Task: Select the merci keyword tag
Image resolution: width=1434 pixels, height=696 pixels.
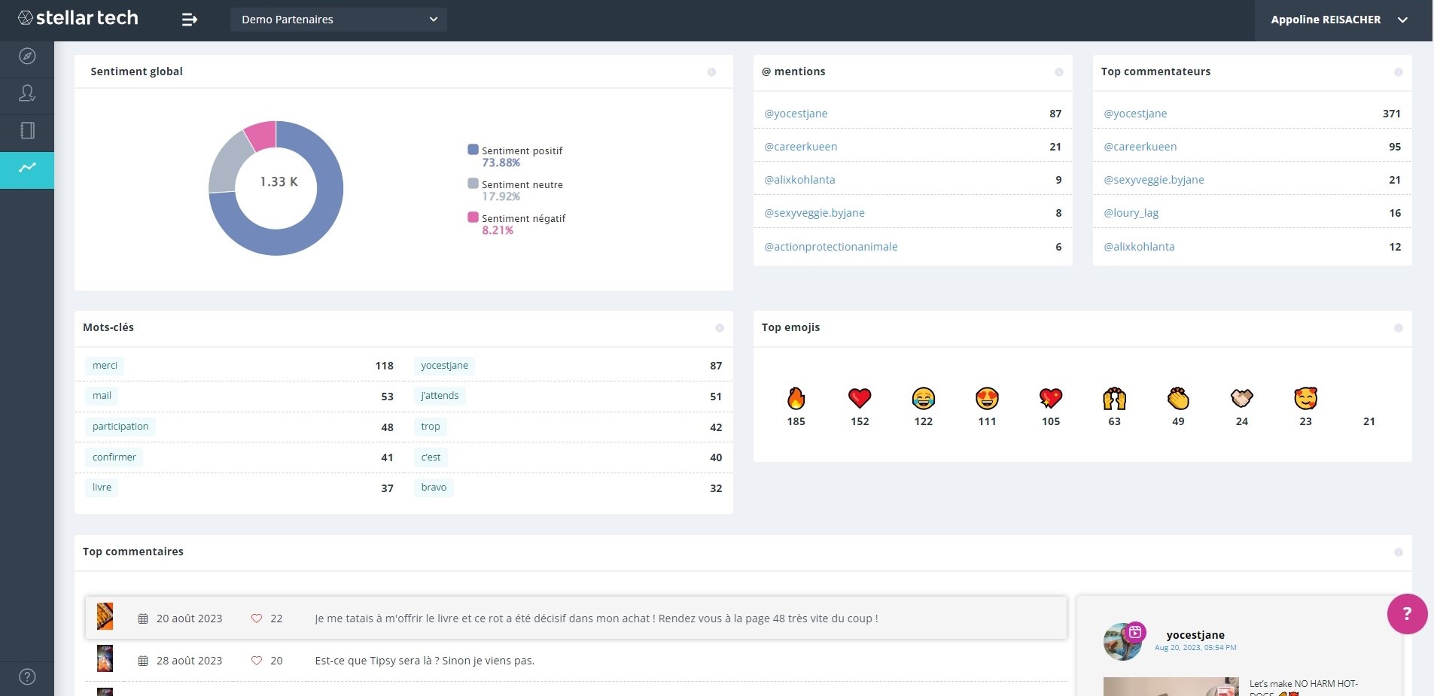Action: pyautogui.click(x=105, y=366)
